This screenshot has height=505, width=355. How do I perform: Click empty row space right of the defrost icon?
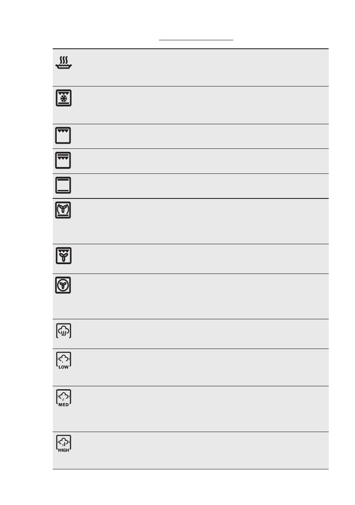point(199,105)
